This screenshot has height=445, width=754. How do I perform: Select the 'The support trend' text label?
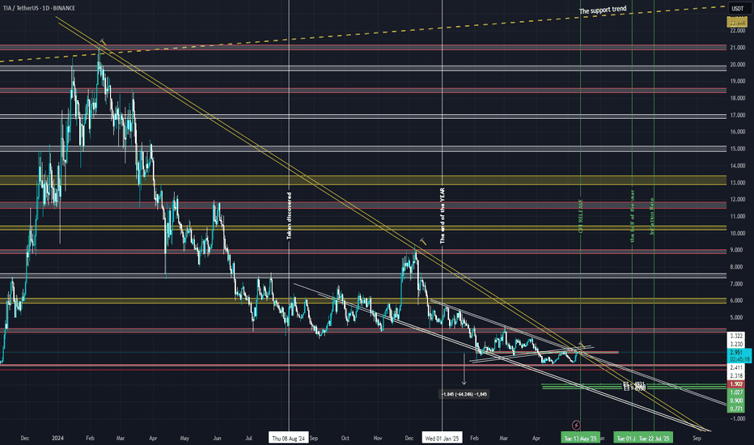point(603,10)
